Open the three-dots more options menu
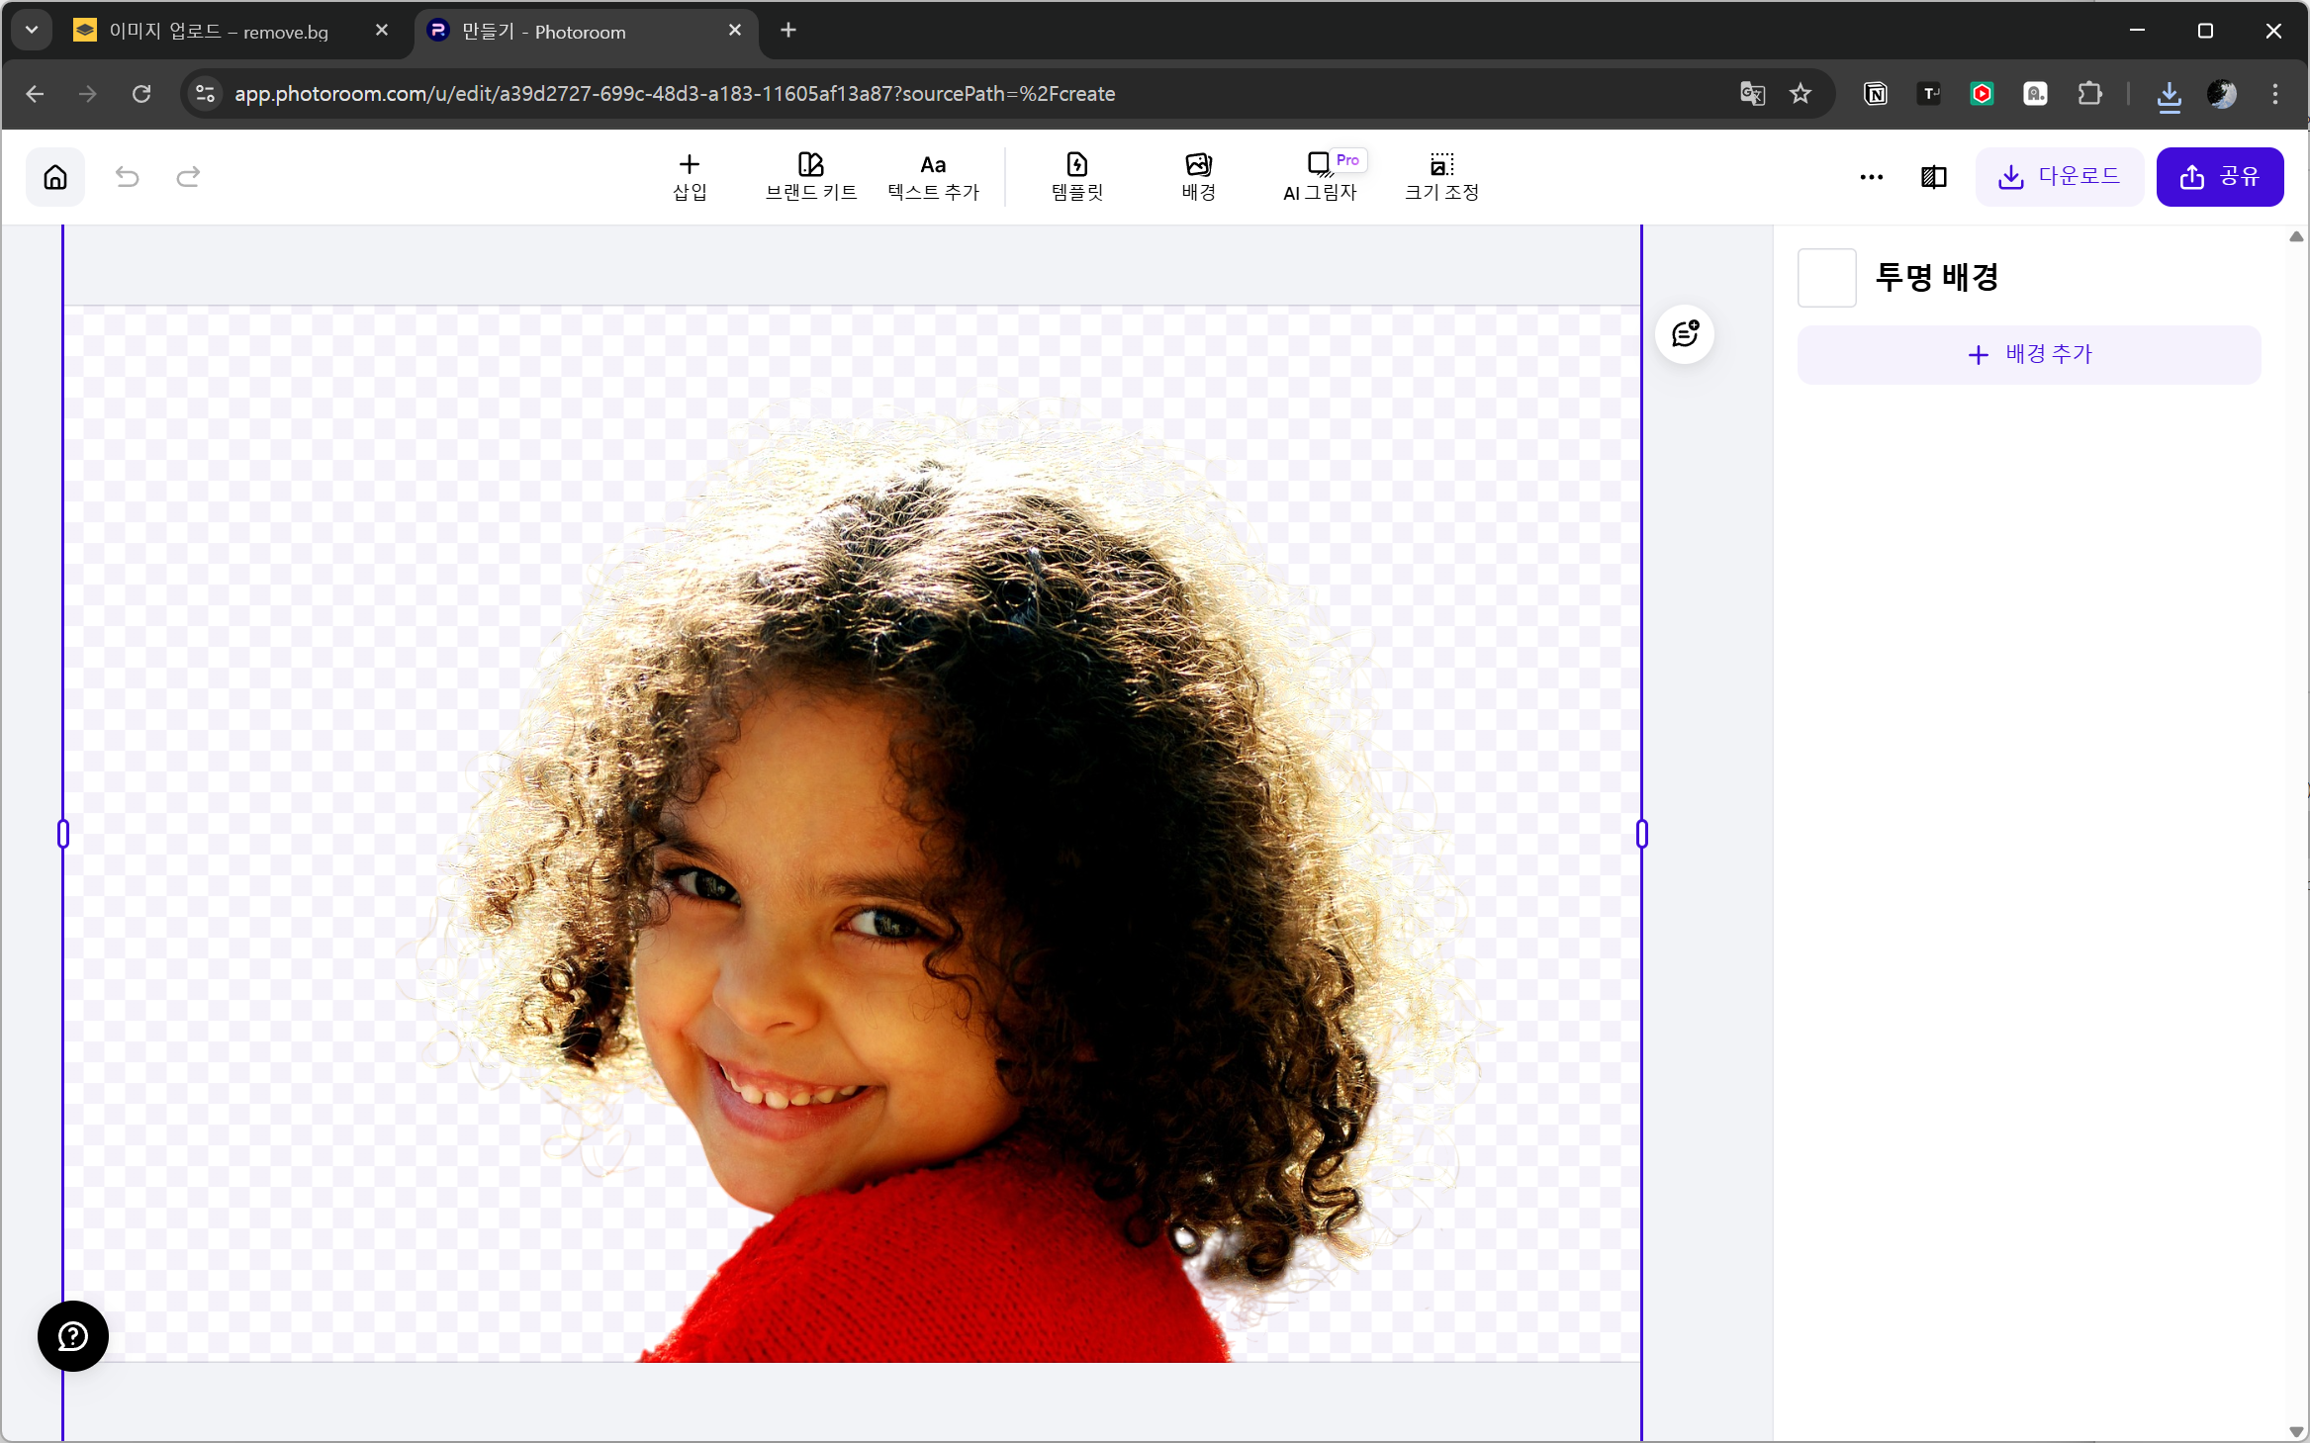This screenshot has width=2310, height=1443. [x=1871, y=177]
